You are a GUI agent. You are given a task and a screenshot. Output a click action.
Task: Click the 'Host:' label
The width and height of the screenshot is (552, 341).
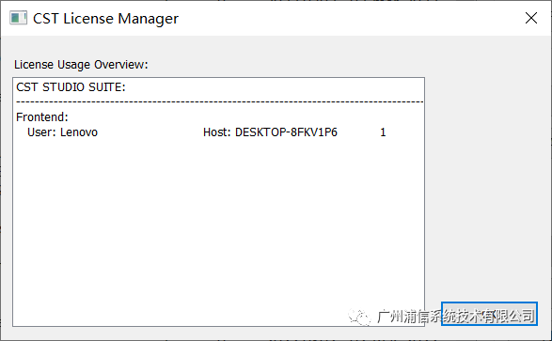pyautogui.click(x=217, y=132)
